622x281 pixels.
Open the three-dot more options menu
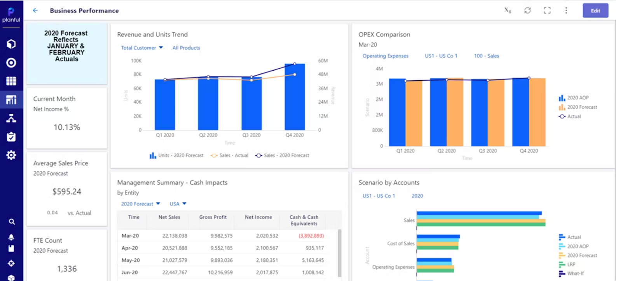pos(566,10)
